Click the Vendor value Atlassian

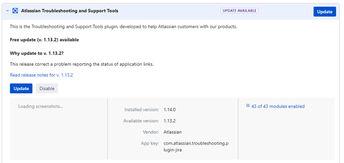click(x=173, y=132)
